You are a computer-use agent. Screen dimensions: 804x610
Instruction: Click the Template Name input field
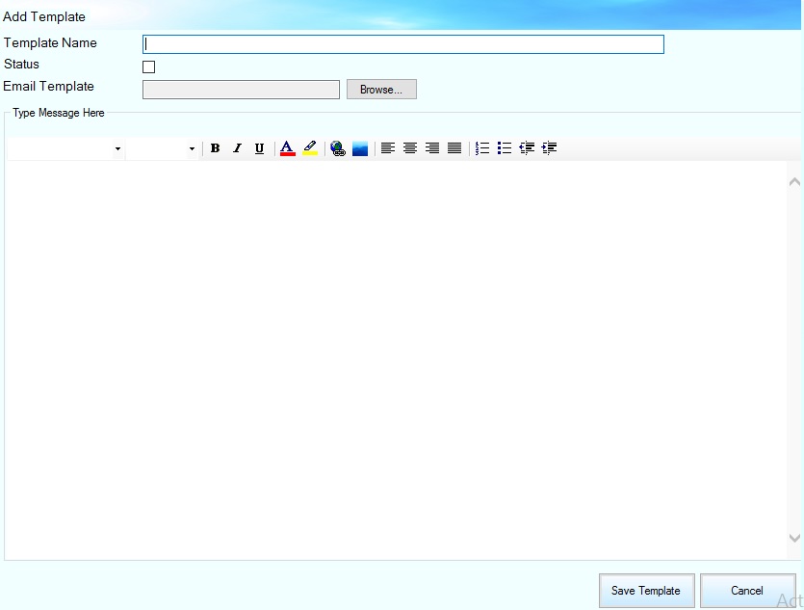pyautogui.click(x=403, y=44)
